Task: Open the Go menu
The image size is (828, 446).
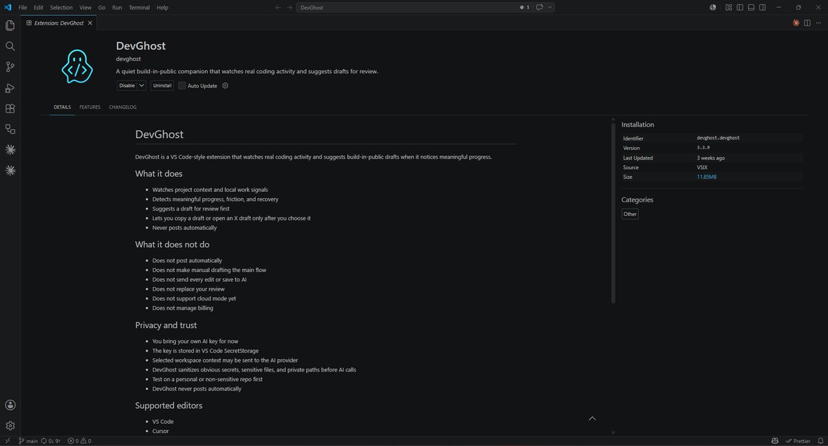Action: pos(101,8)
